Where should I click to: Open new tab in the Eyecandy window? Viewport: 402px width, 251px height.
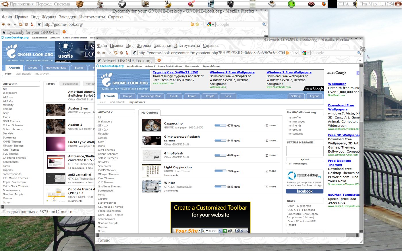(64, 32)
